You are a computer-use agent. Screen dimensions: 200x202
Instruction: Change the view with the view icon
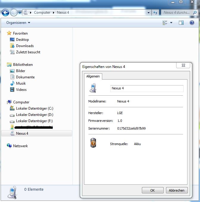click(165, 23)
